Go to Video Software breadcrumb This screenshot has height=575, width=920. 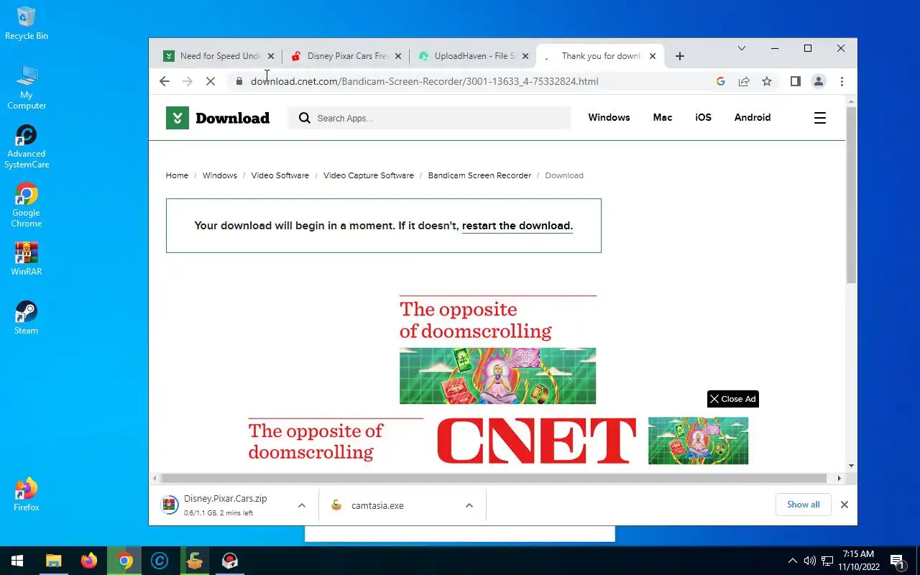tap(280, 175)
